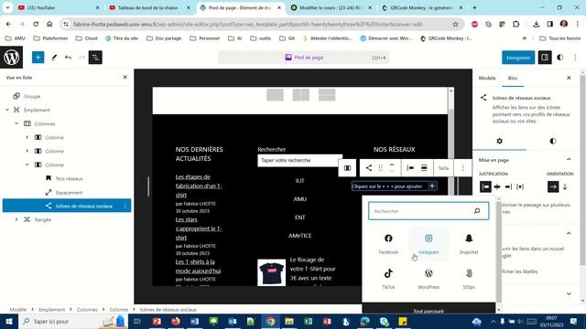
Task: Open justification option in block toolbar
Action: pos(410,168)
